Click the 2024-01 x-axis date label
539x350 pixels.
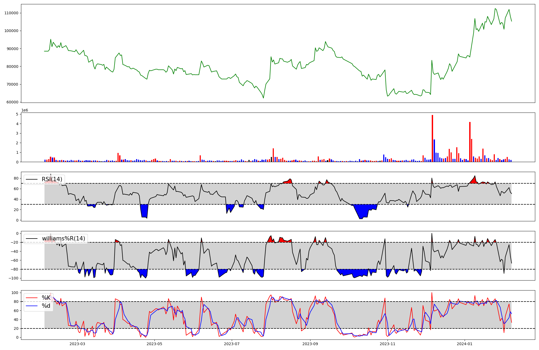[x=465, y=344]
